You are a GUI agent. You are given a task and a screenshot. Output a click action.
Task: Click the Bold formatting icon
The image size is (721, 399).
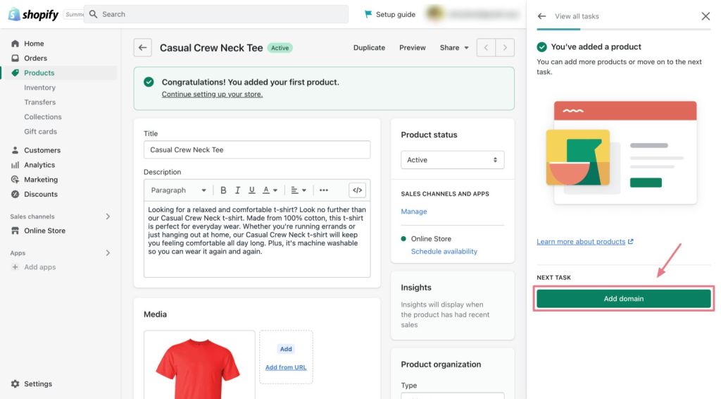223,190
